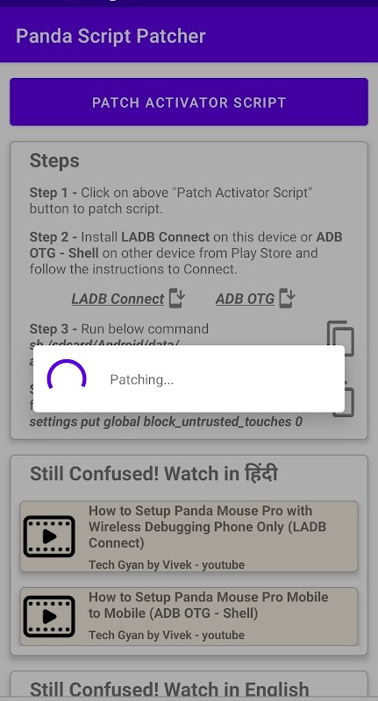378x701 pixels.
Task: Play video icon for ADB OTG Shell tutorial
Action: [49, 617]
